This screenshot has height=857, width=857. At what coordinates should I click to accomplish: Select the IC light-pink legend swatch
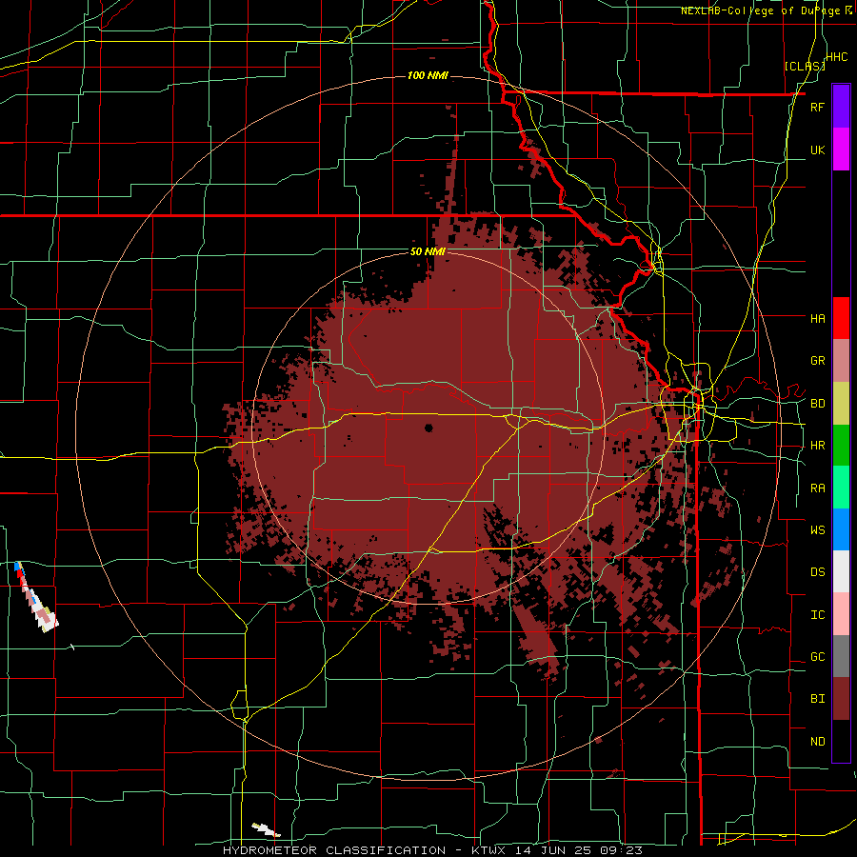[x=841, y=614]
